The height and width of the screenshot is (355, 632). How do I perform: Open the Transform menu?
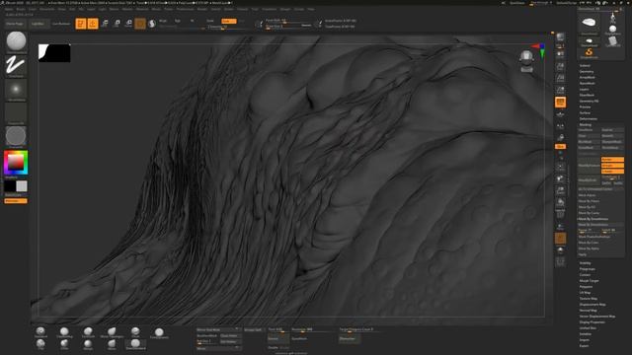[x=270, y=9]
